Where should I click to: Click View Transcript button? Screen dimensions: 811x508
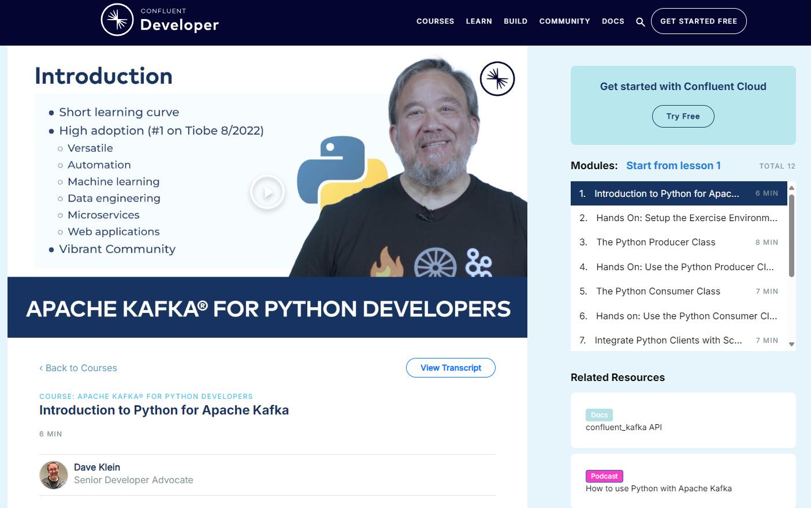(x=451, y=368)
